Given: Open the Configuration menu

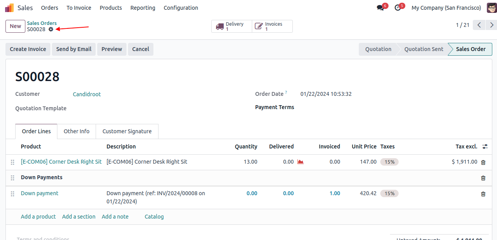Looking at the screenshot, I should tap(181, 8).
